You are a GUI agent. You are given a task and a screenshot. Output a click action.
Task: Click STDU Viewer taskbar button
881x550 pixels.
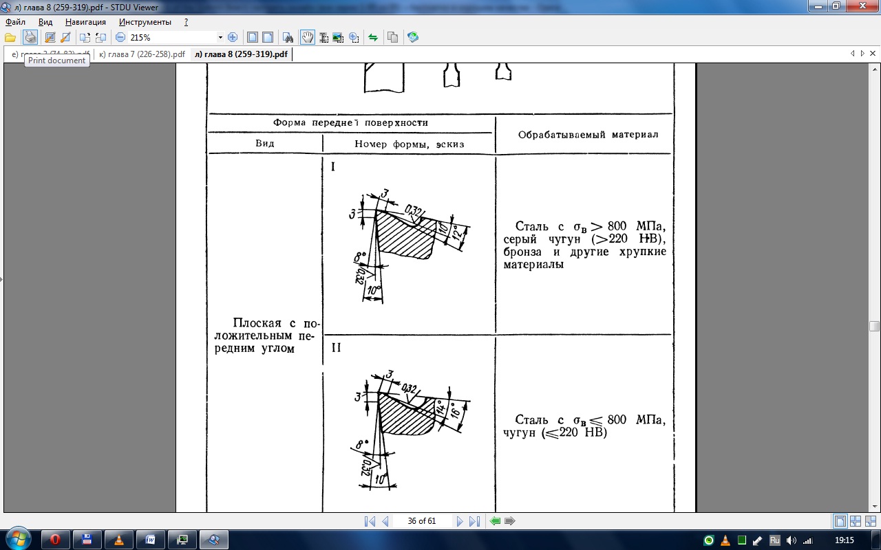214,540
